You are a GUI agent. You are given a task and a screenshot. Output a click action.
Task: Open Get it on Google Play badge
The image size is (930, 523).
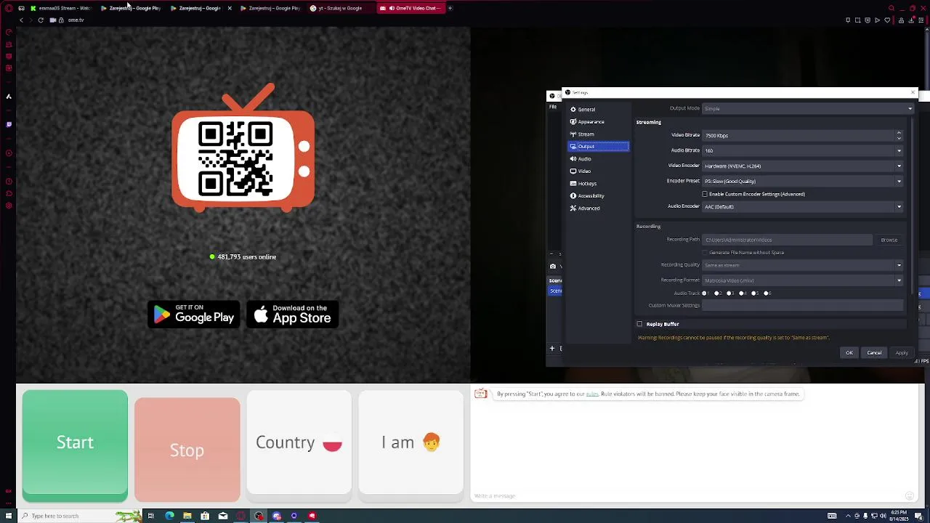click(194, 315)
